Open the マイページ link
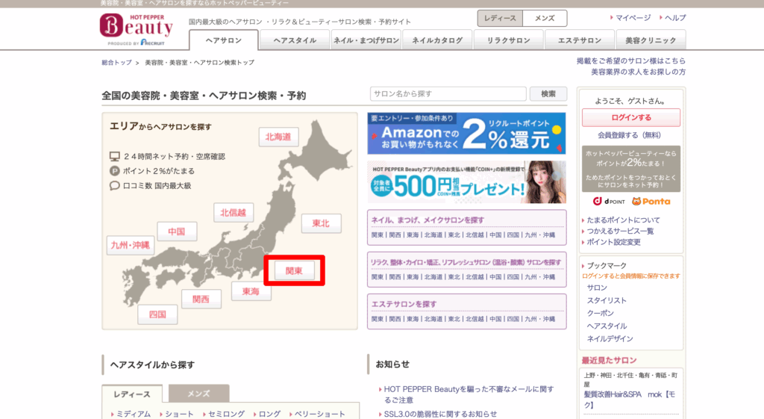Viewport: 764px width, 419px height. (633, 17)
